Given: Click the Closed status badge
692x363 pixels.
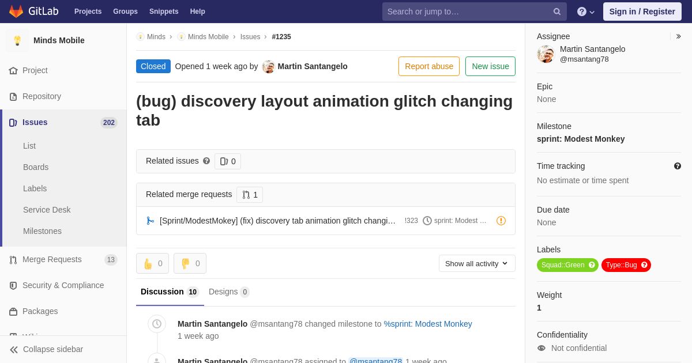Looking at the screenshot, I should (153, 66).
